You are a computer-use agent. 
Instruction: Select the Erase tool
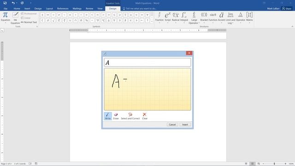(116, 116)
